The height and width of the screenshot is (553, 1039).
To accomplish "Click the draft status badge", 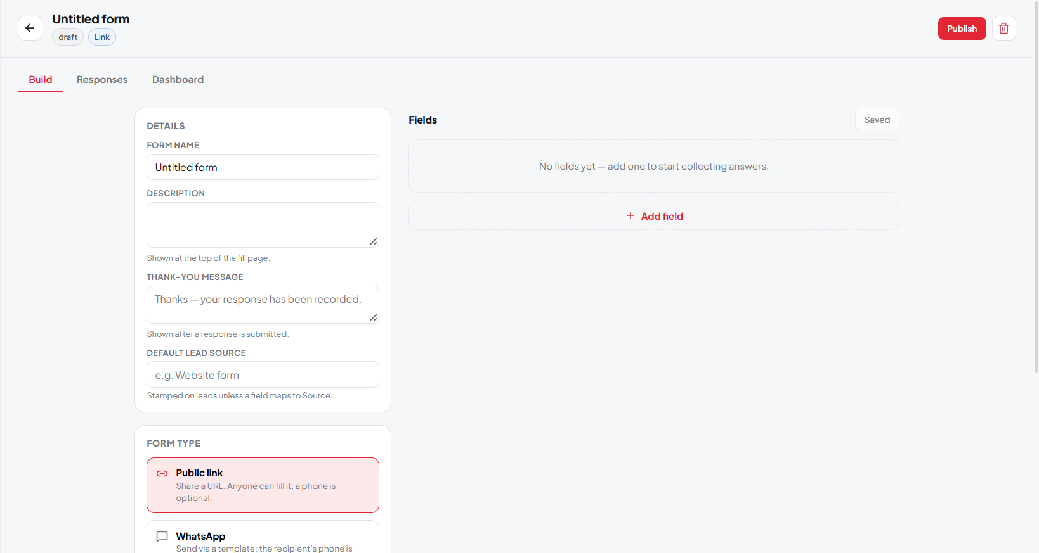I will click(68, 37).
